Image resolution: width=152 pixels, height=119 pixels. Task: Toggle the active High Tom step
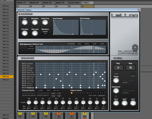tap(100, 77)
